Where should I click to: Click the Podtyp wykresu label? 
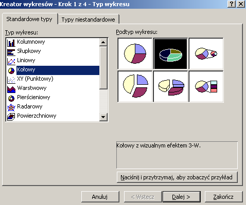137,32
